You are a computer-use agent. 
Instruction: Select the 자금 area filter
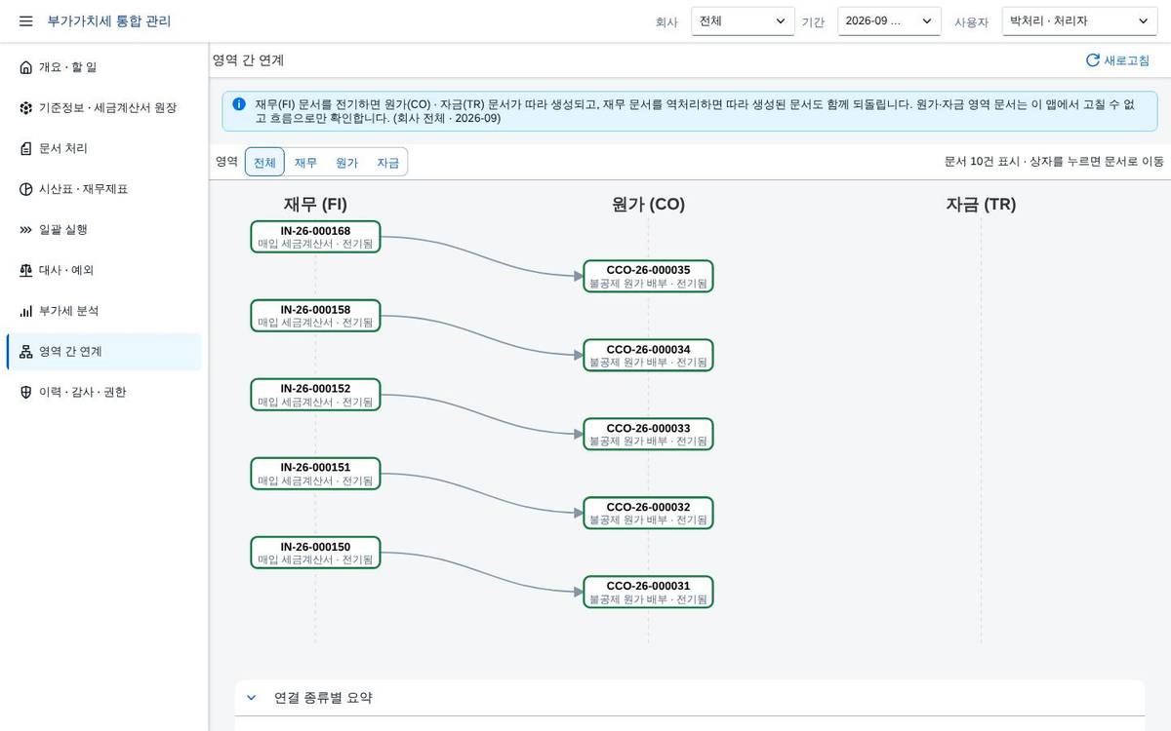pyautogui.click(x=387, y=163)
